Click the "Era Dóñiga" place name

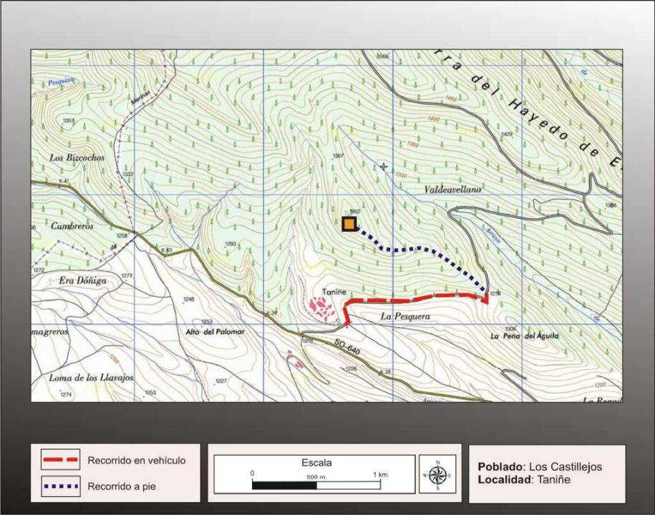pyautogui.click(x=82, y=280)
